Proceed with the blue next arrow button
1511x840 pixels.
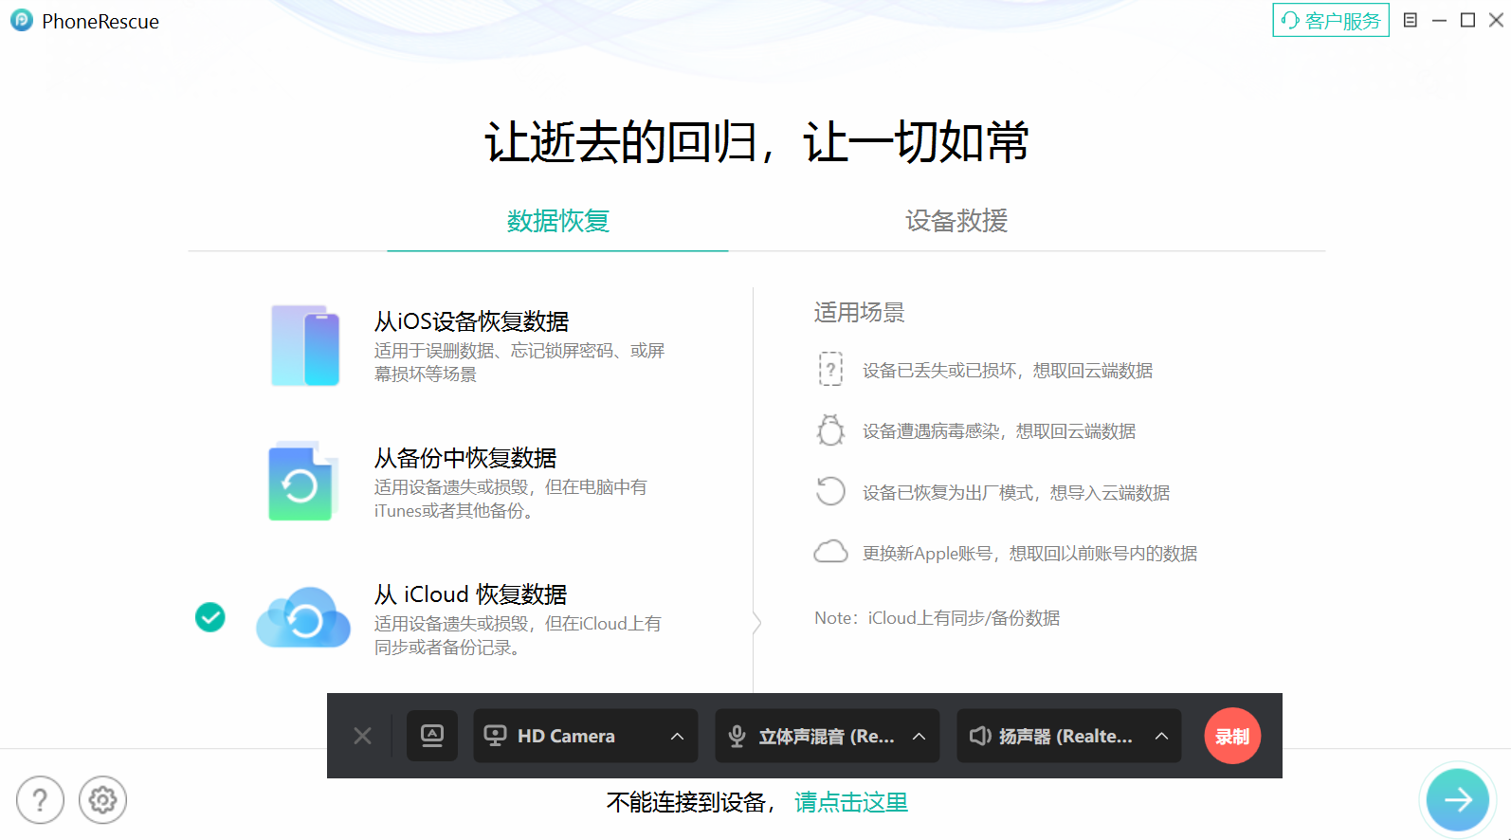coord(1458,800)
